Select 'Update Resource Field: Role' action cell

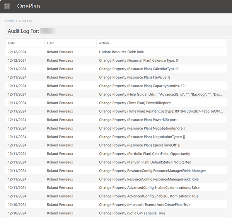[121, 52]
